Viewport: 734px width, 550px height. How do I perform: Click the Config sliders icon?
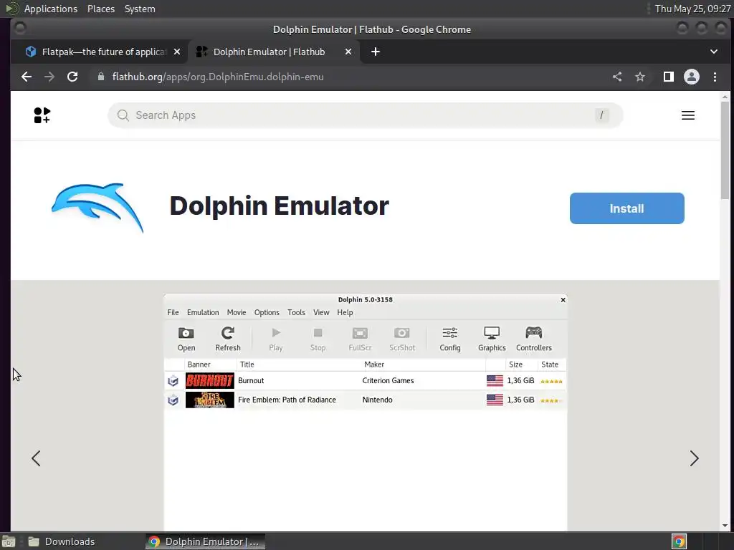click(x=450, y=332)
